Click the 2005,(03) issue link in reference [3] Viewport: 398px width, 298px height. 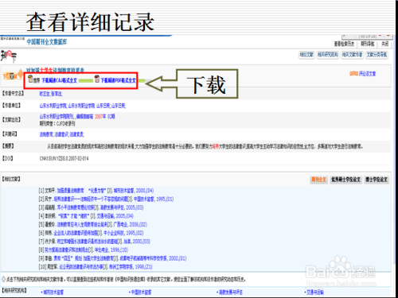[135, 207]
